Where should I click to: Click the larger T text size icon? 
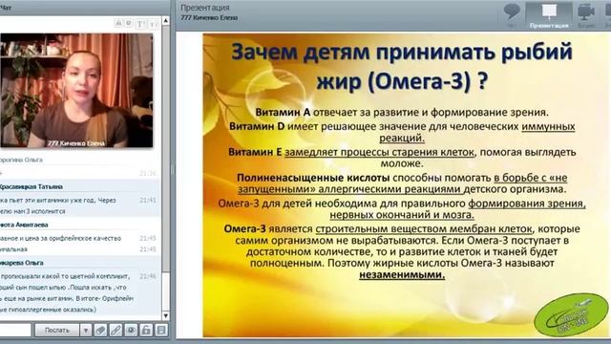point(139,24)
